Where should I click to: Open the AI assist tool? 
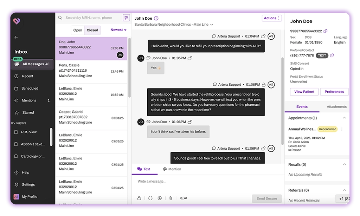(x=183, y=198)
